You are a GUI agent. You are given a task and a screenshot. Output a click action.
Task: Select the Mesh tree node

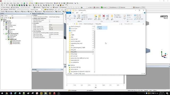point(8,28)
